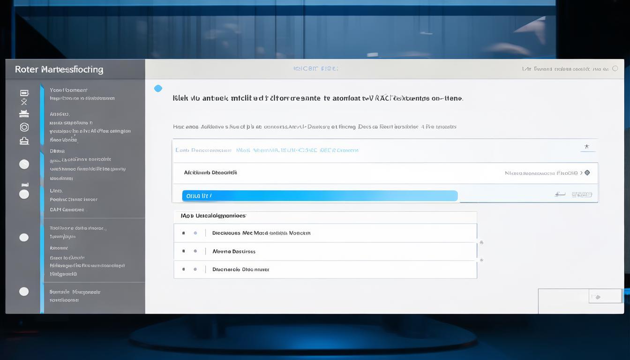Image resolution: width=630 pixels, height=360 pixels.
Task: Select the router device icon in sidebar
Action: click(x=24, y=114)
